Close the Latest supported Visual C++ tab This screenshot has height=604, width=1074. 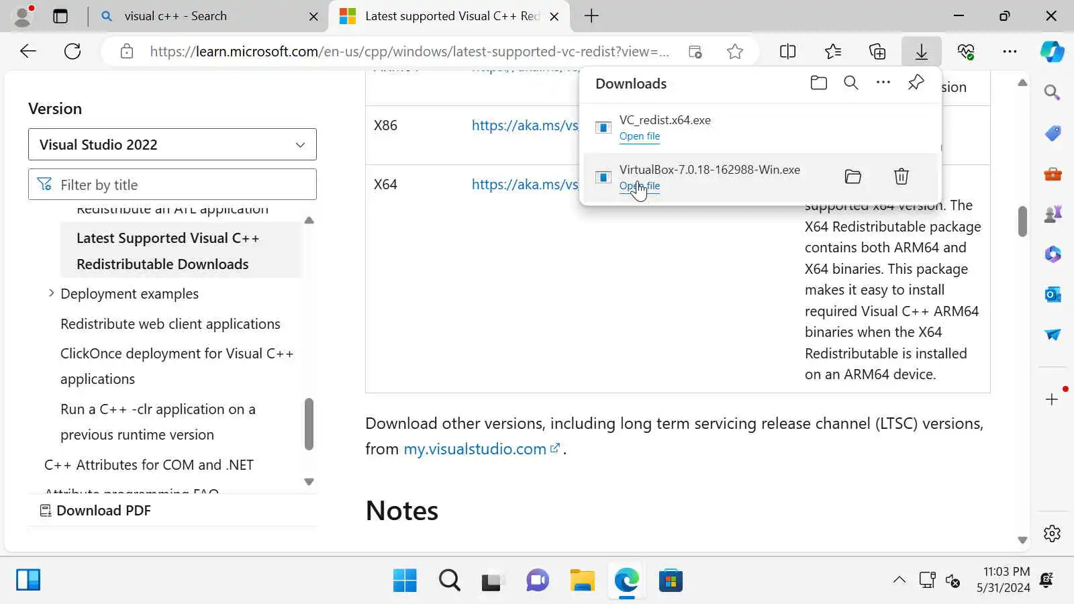[x=554, y=16]
